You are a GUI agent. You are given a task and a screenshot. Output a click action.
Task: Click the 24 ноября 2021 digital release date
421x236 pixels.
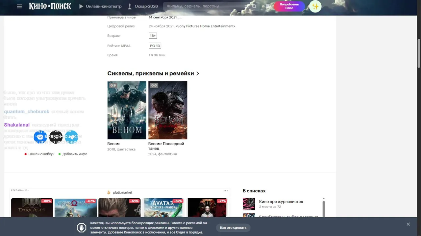(161, 26)
